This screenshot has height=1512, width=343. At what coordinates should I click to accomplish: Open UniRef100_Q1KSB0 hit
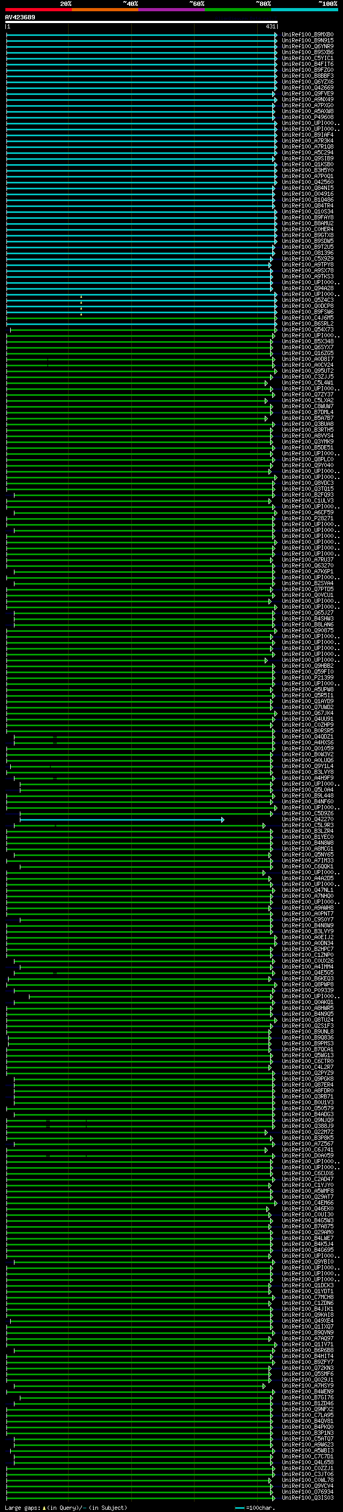click(x=308, y=164)
